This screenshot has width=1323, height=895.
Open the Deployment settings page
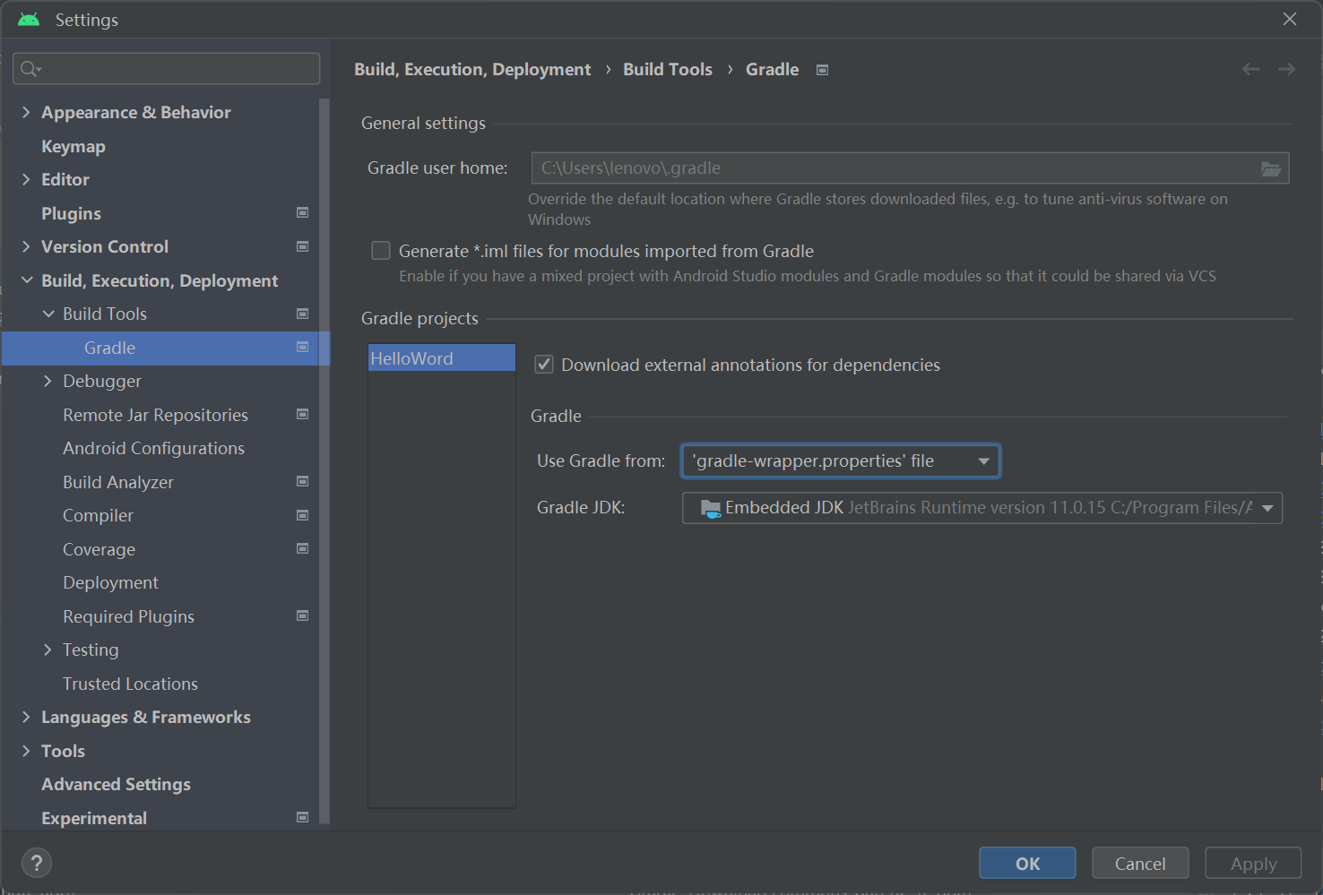110,582
